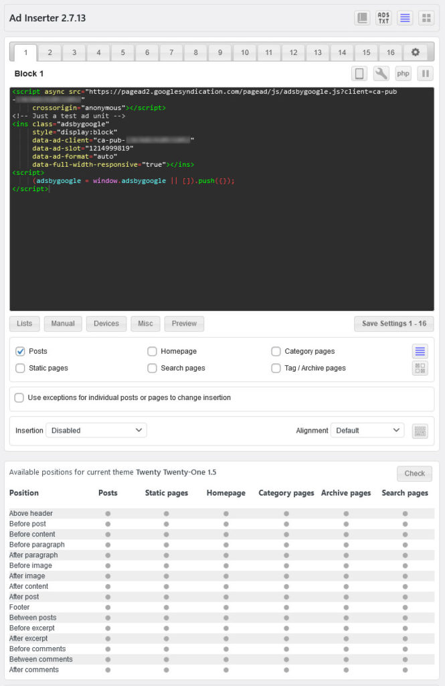Select After paragraph dot in Archive pages column
The width and height of the screenshot is (445, 686).
coord(346,555)
